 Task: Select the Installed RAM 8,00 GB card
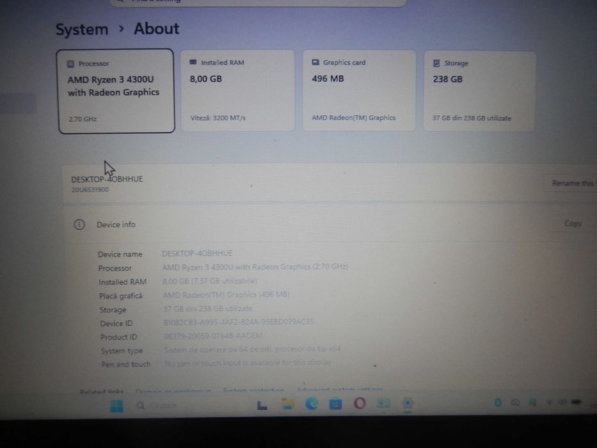click(x=237, y=90)
